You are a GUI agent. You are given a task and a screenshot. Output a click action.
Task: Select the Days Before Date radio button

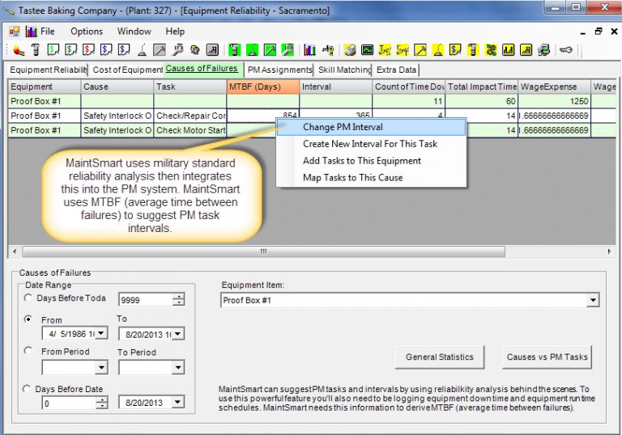tap(27, 389)
